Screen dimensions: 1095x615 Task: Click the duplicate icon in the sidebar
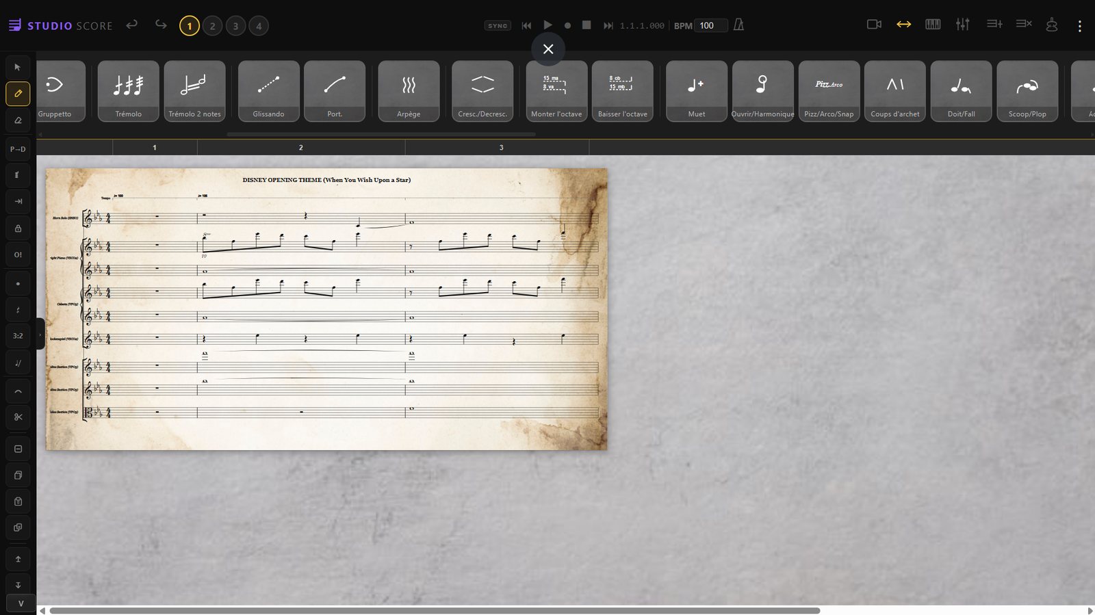(18, 527)
